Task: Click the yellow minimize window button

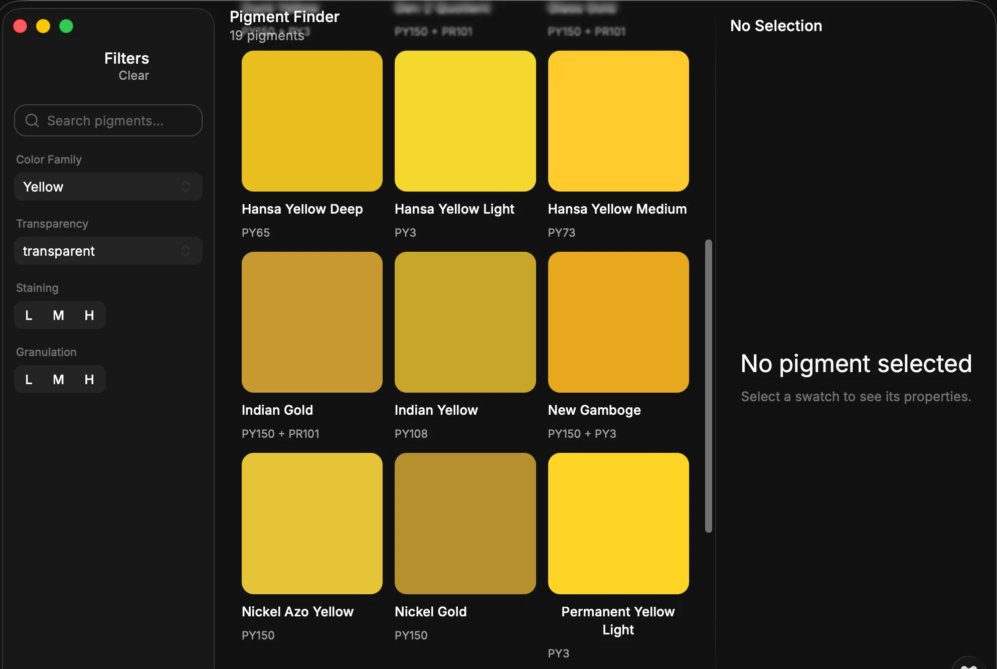Action: (43, 26)
